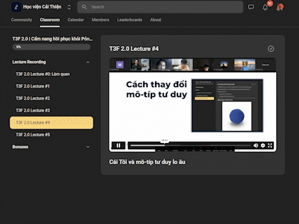299x224 pixels.
Task: Click the T3F 2.0 course title
Action: (x=52, y=39)
